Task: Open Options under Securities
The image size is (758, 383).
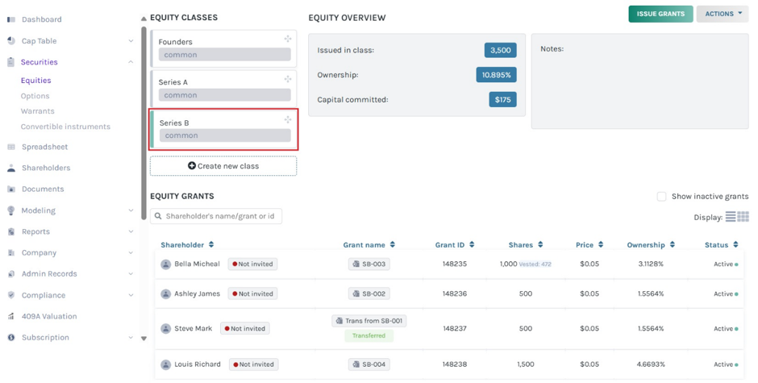Action: point(35,96)
